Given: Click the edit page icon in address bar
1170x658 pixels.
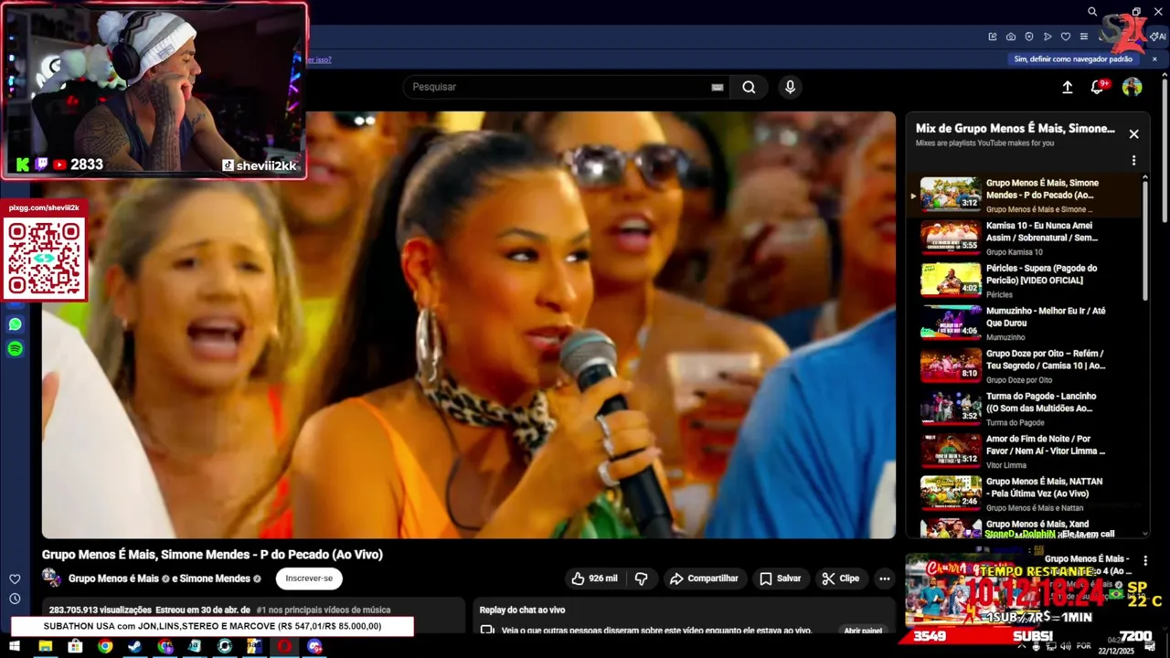Looking at the screenshot, I should [993, 37].
